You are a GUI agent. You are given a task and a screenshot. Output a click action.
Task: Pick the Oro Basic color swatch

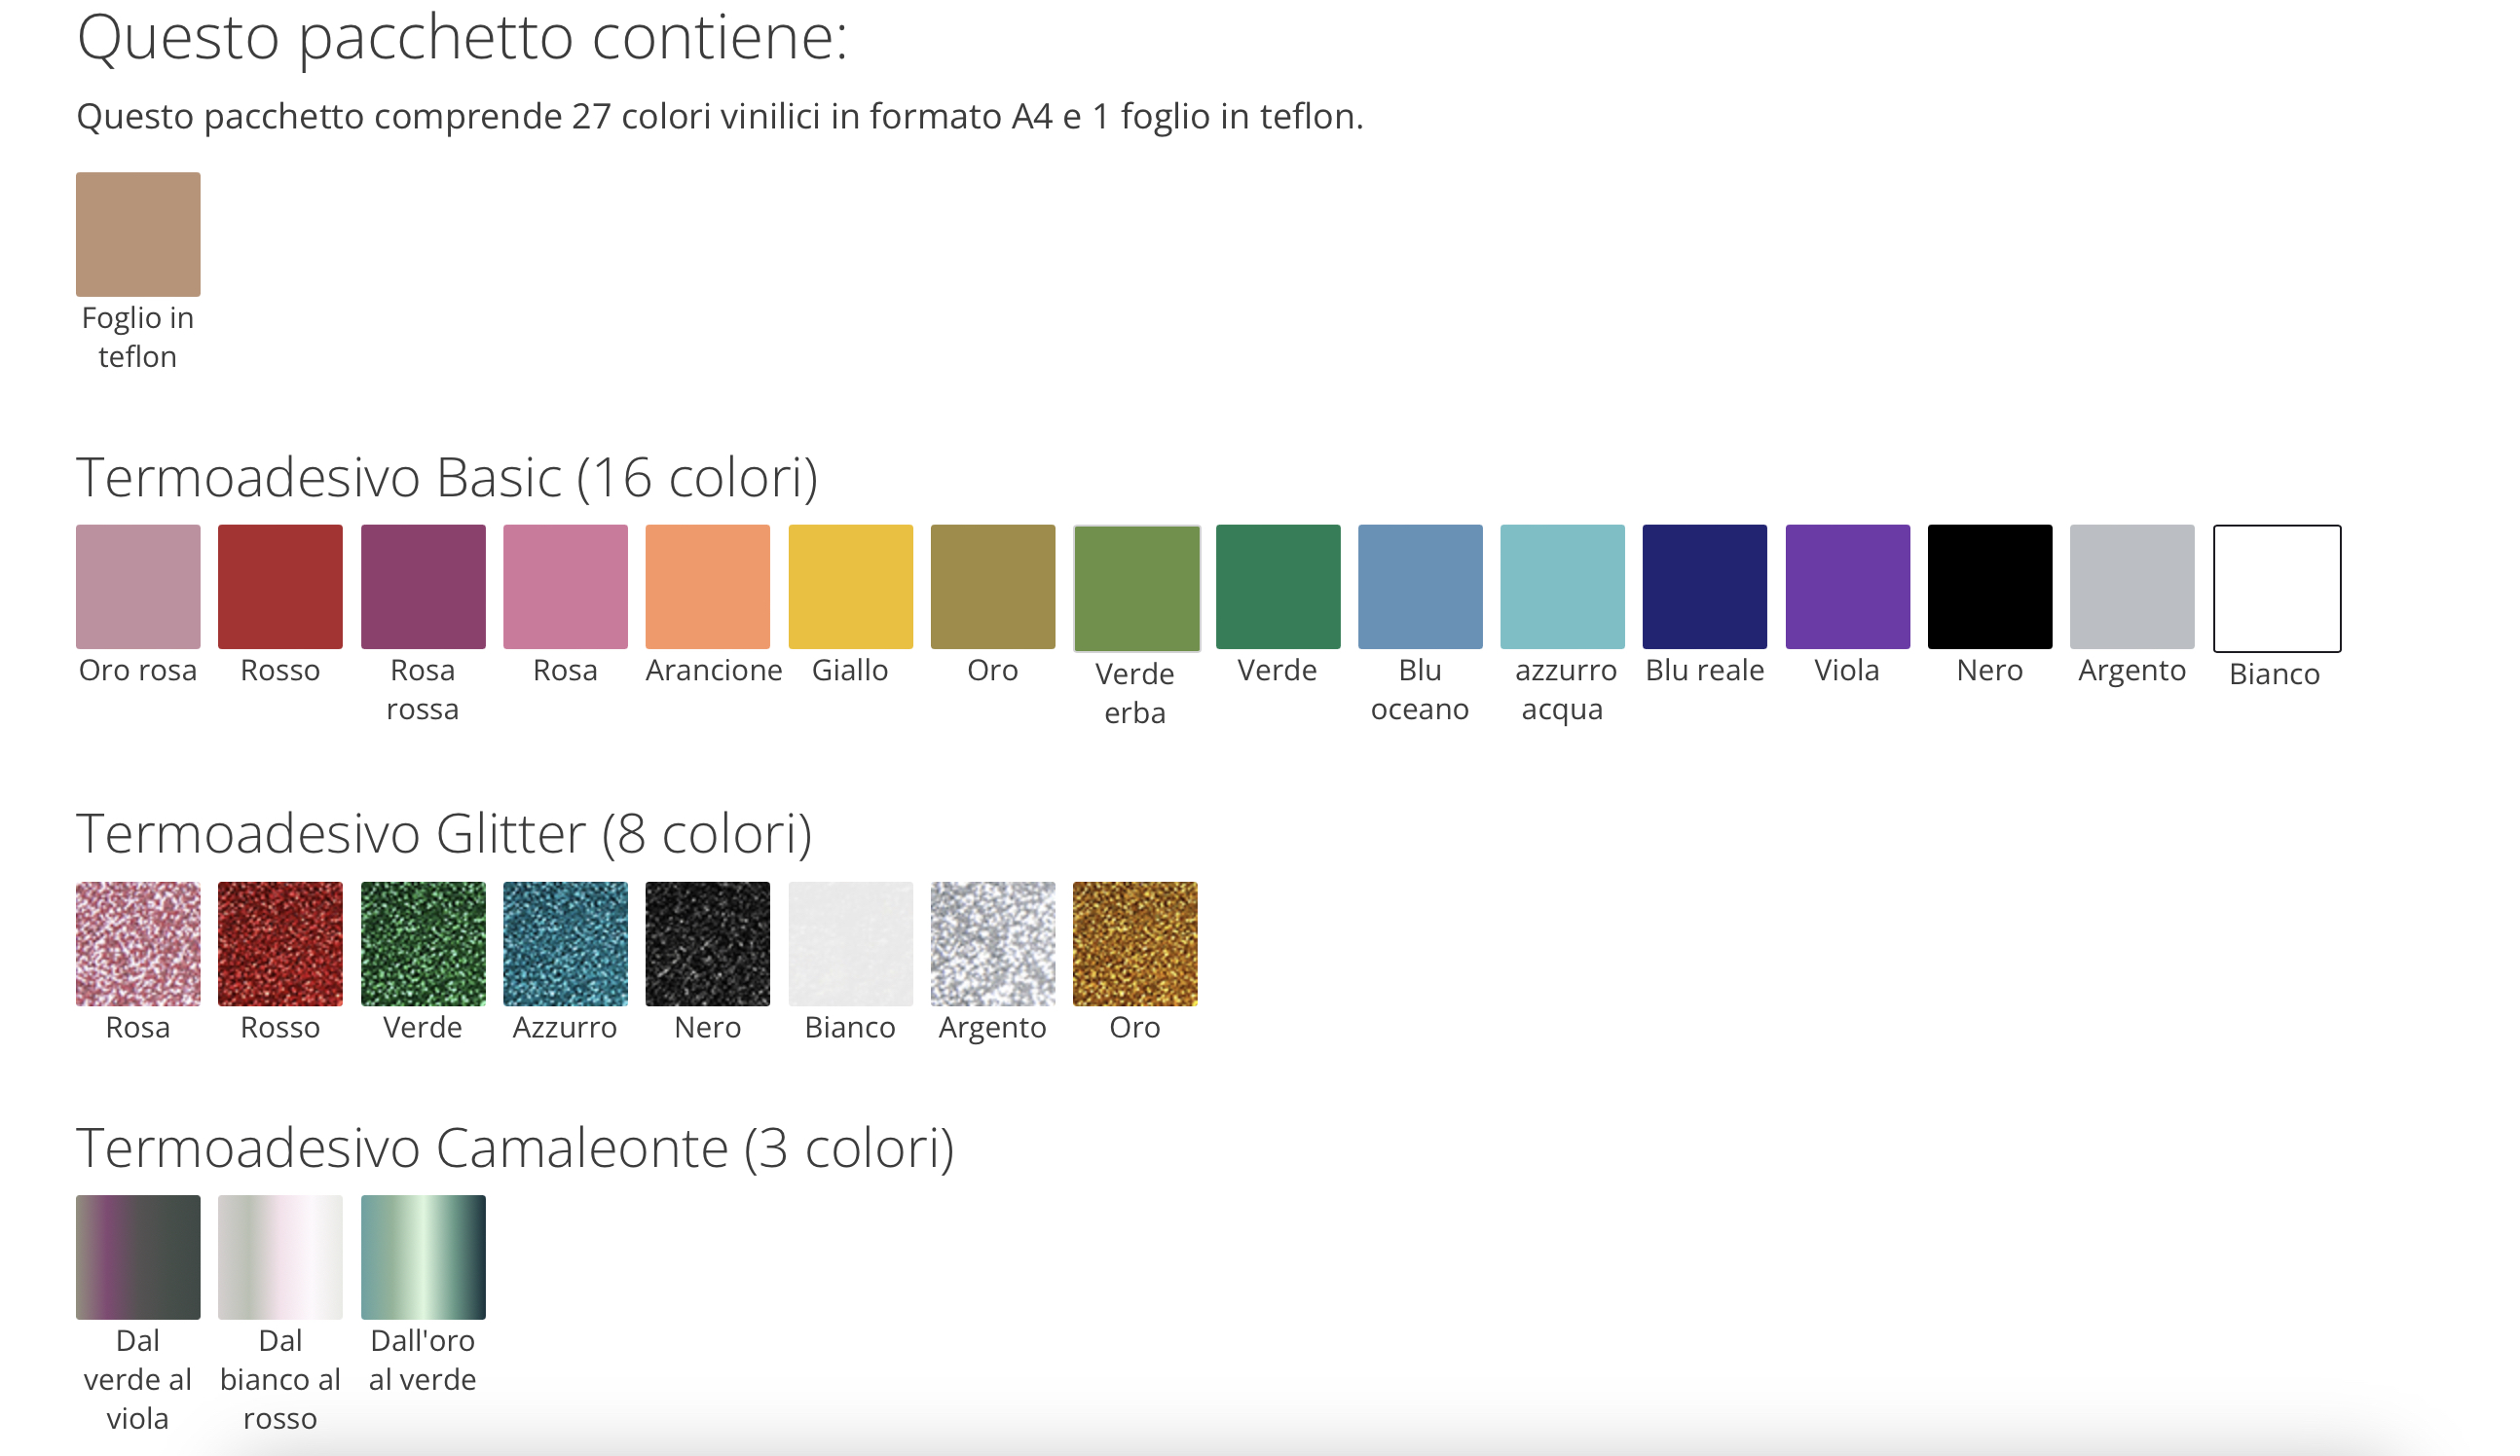coord(993,587)
